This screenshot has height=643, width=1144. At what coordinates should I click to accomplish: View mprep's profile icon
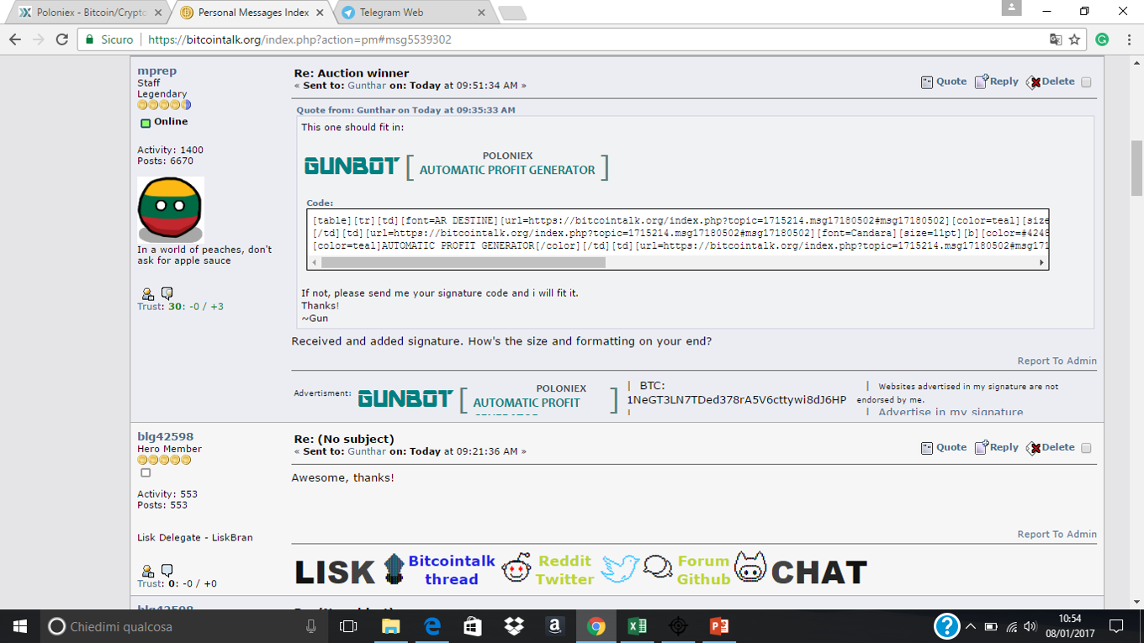[x=148, y=293]
